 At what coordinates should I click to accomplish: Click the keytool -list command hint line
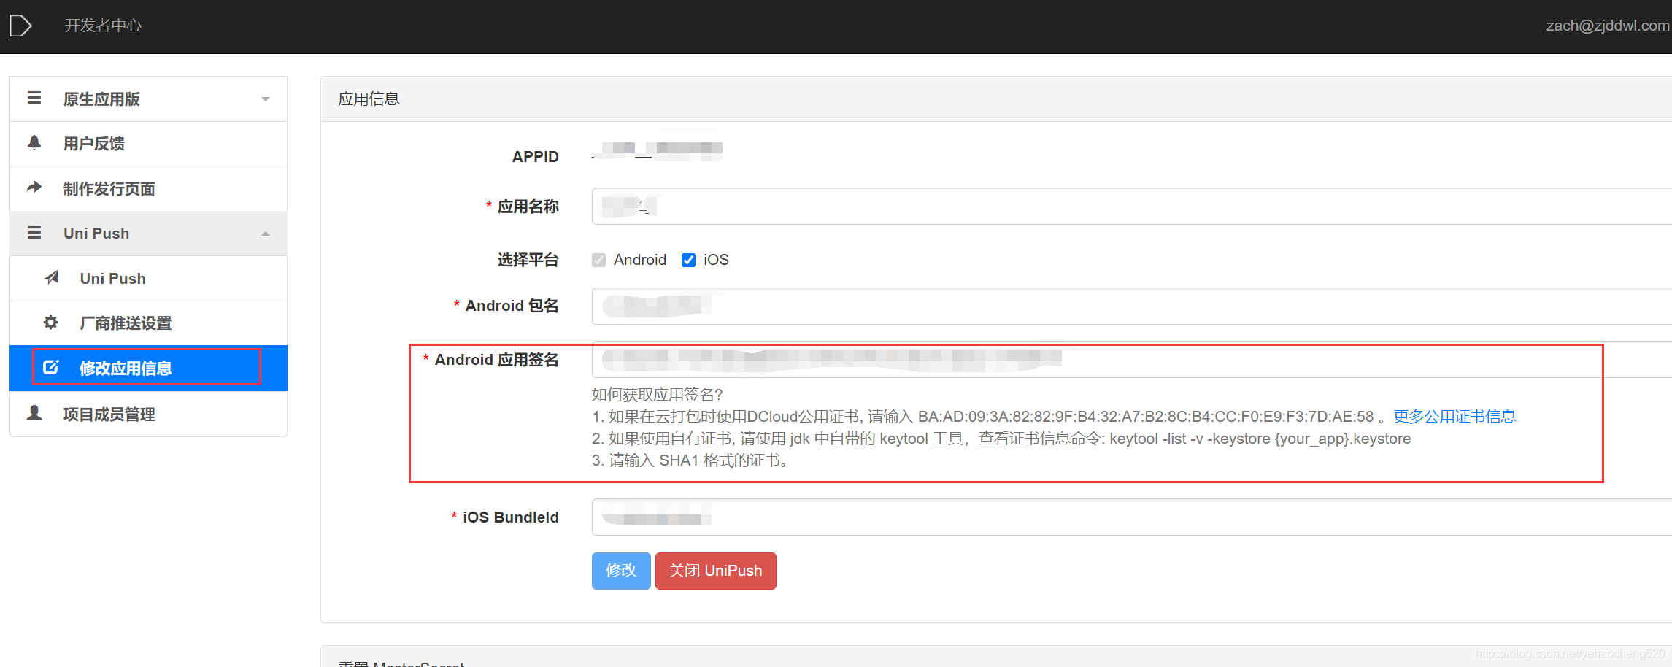click(1001, 439)
